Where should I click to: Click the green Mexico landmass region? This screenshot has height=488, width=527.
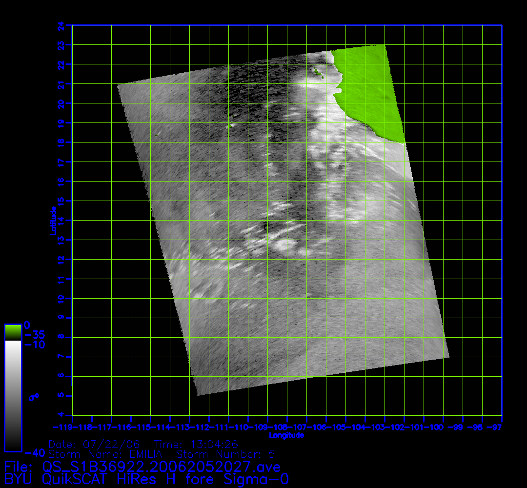click(371, 88)
